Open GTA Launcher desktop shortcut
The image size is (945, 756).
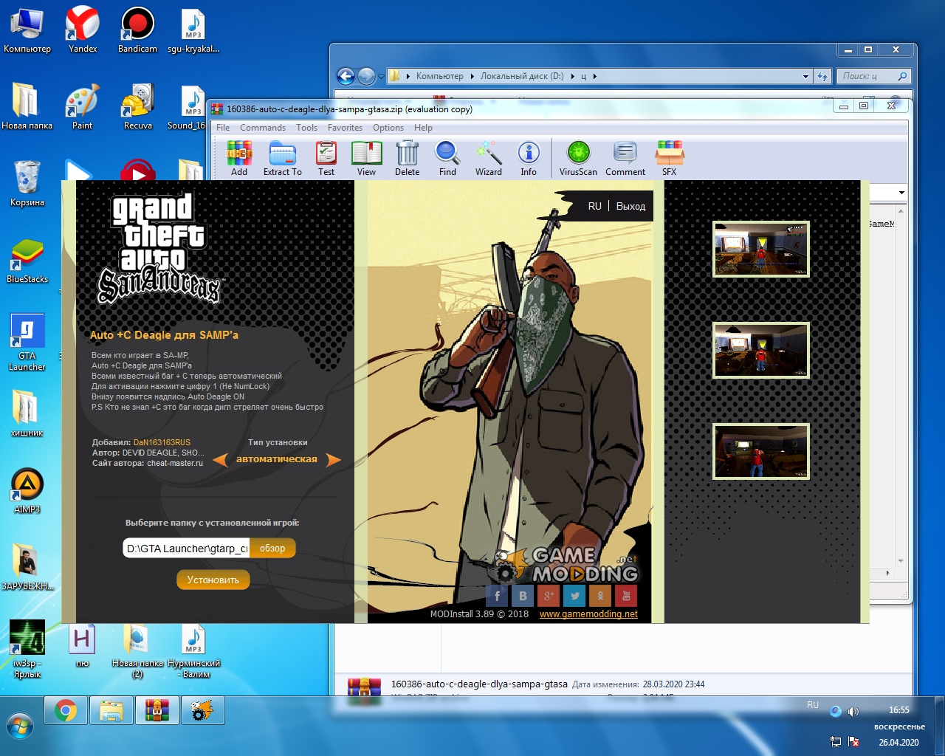click(x=27, y=342)
